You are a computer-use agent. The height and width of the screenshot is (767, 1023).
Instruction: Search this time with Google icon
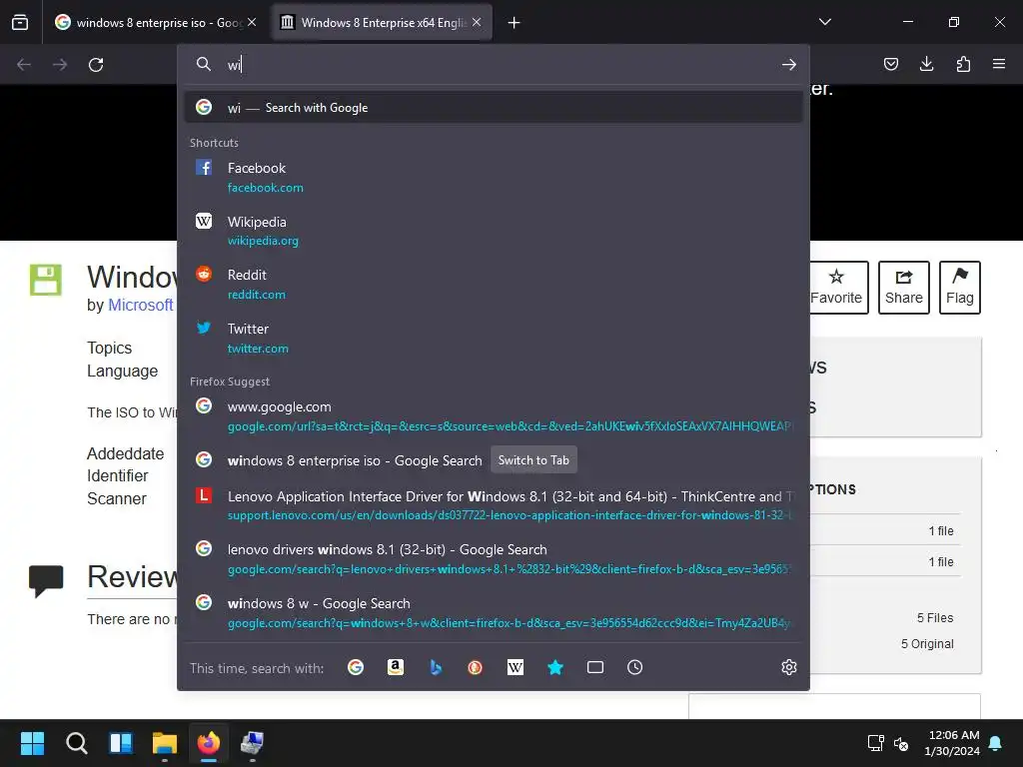[x=356, y=667]
